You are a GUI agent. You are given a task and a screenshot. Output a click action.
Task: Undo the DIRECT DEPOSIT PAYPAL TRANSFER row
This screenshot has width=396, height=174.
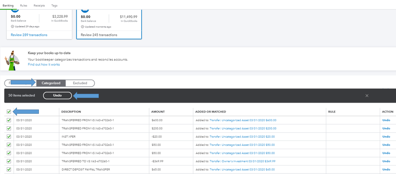[x=386, y=169]
